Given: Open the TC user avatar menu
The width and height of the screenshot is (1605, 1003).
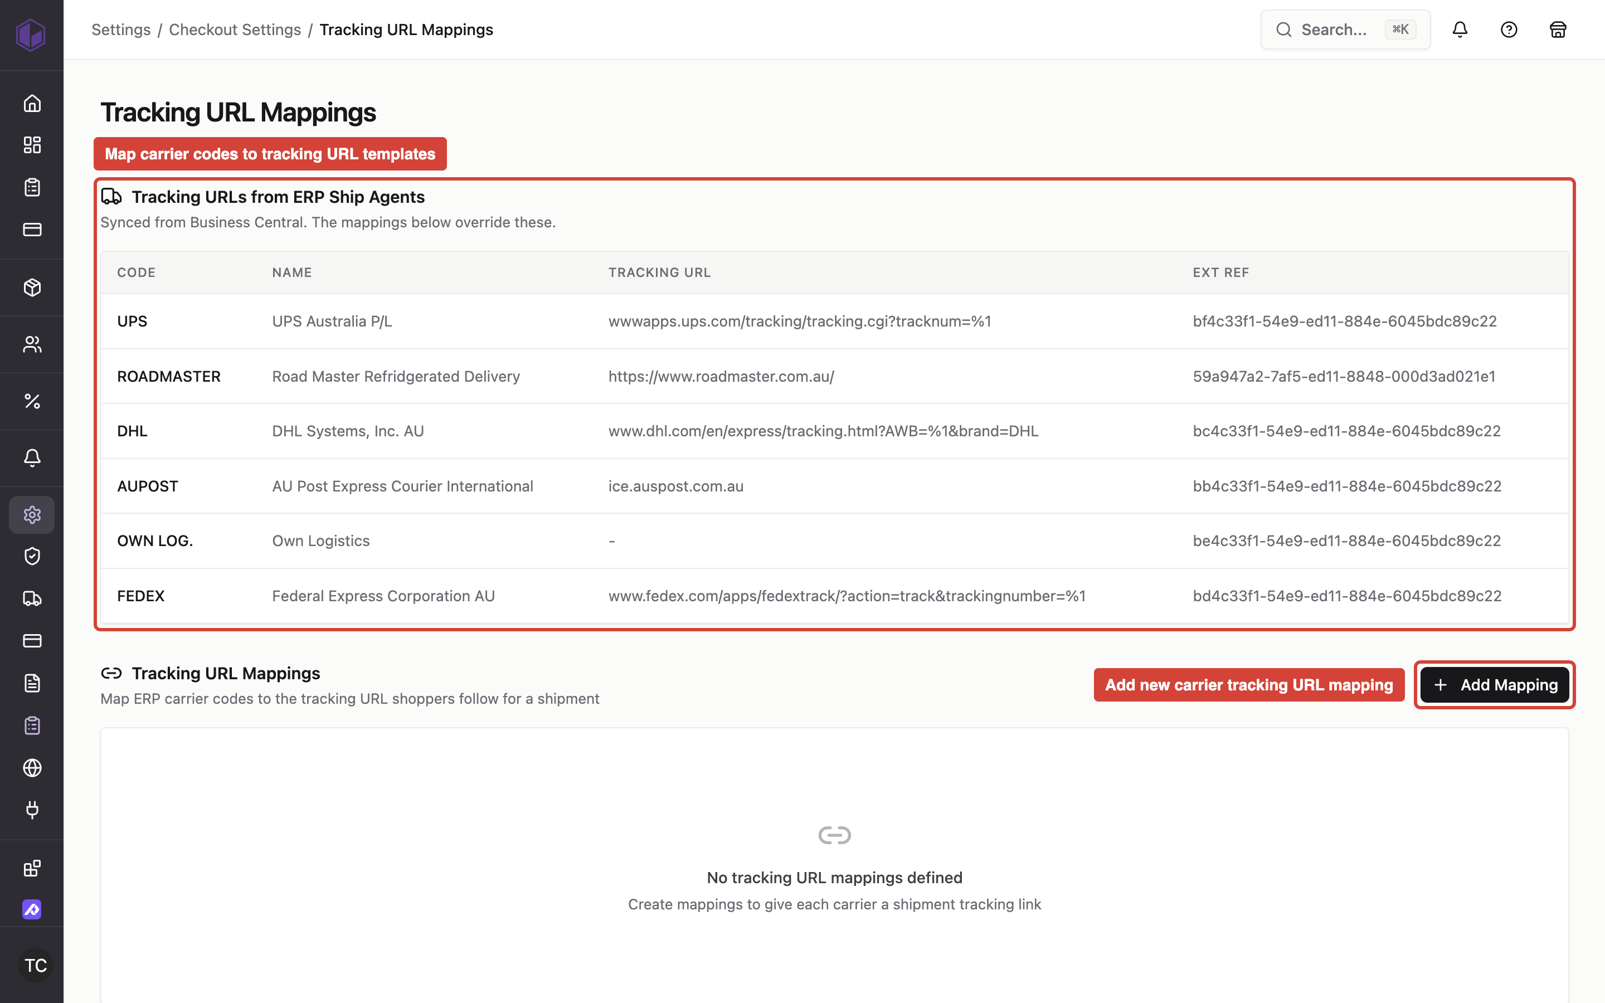Looking at the screenshot, I should coord(36,965).
